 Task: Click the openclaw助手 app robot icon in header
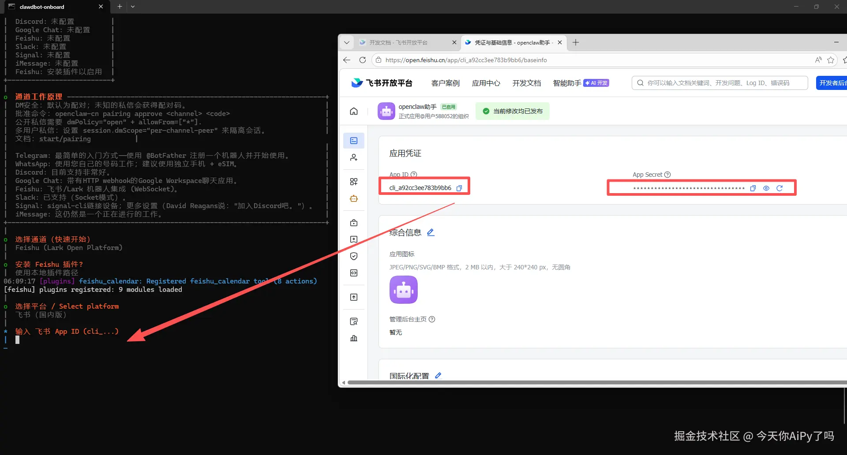[x=386, y=111]
